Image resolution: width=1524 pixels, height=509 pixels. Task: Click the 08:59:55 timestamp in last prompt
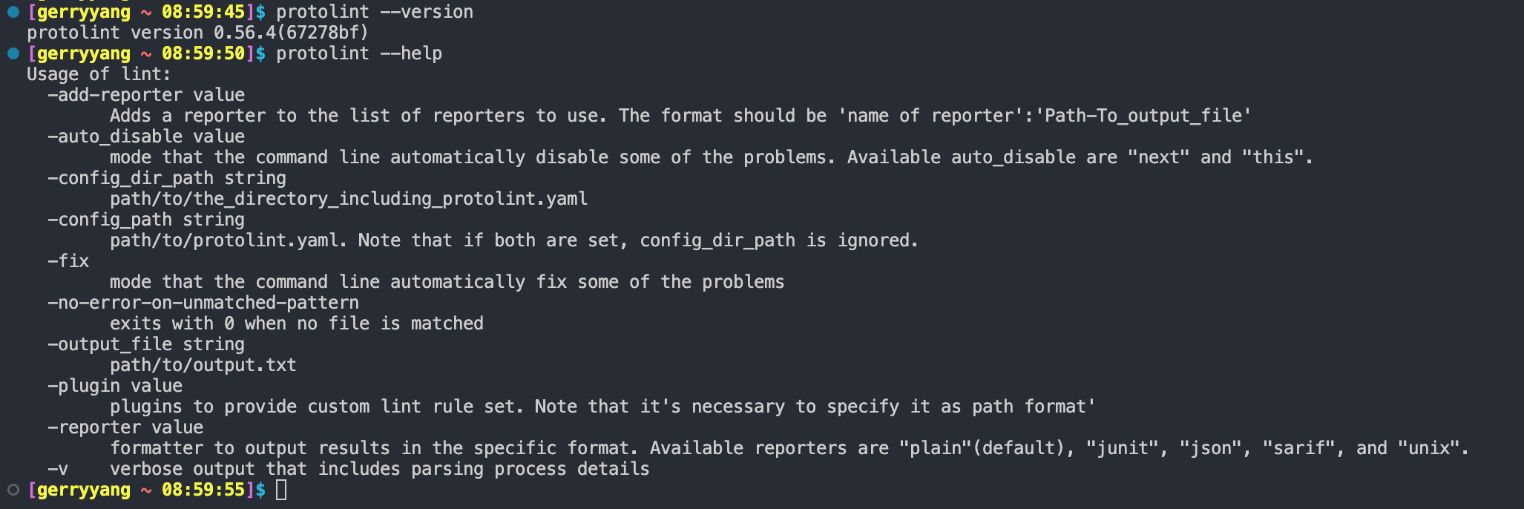point(203,490)
